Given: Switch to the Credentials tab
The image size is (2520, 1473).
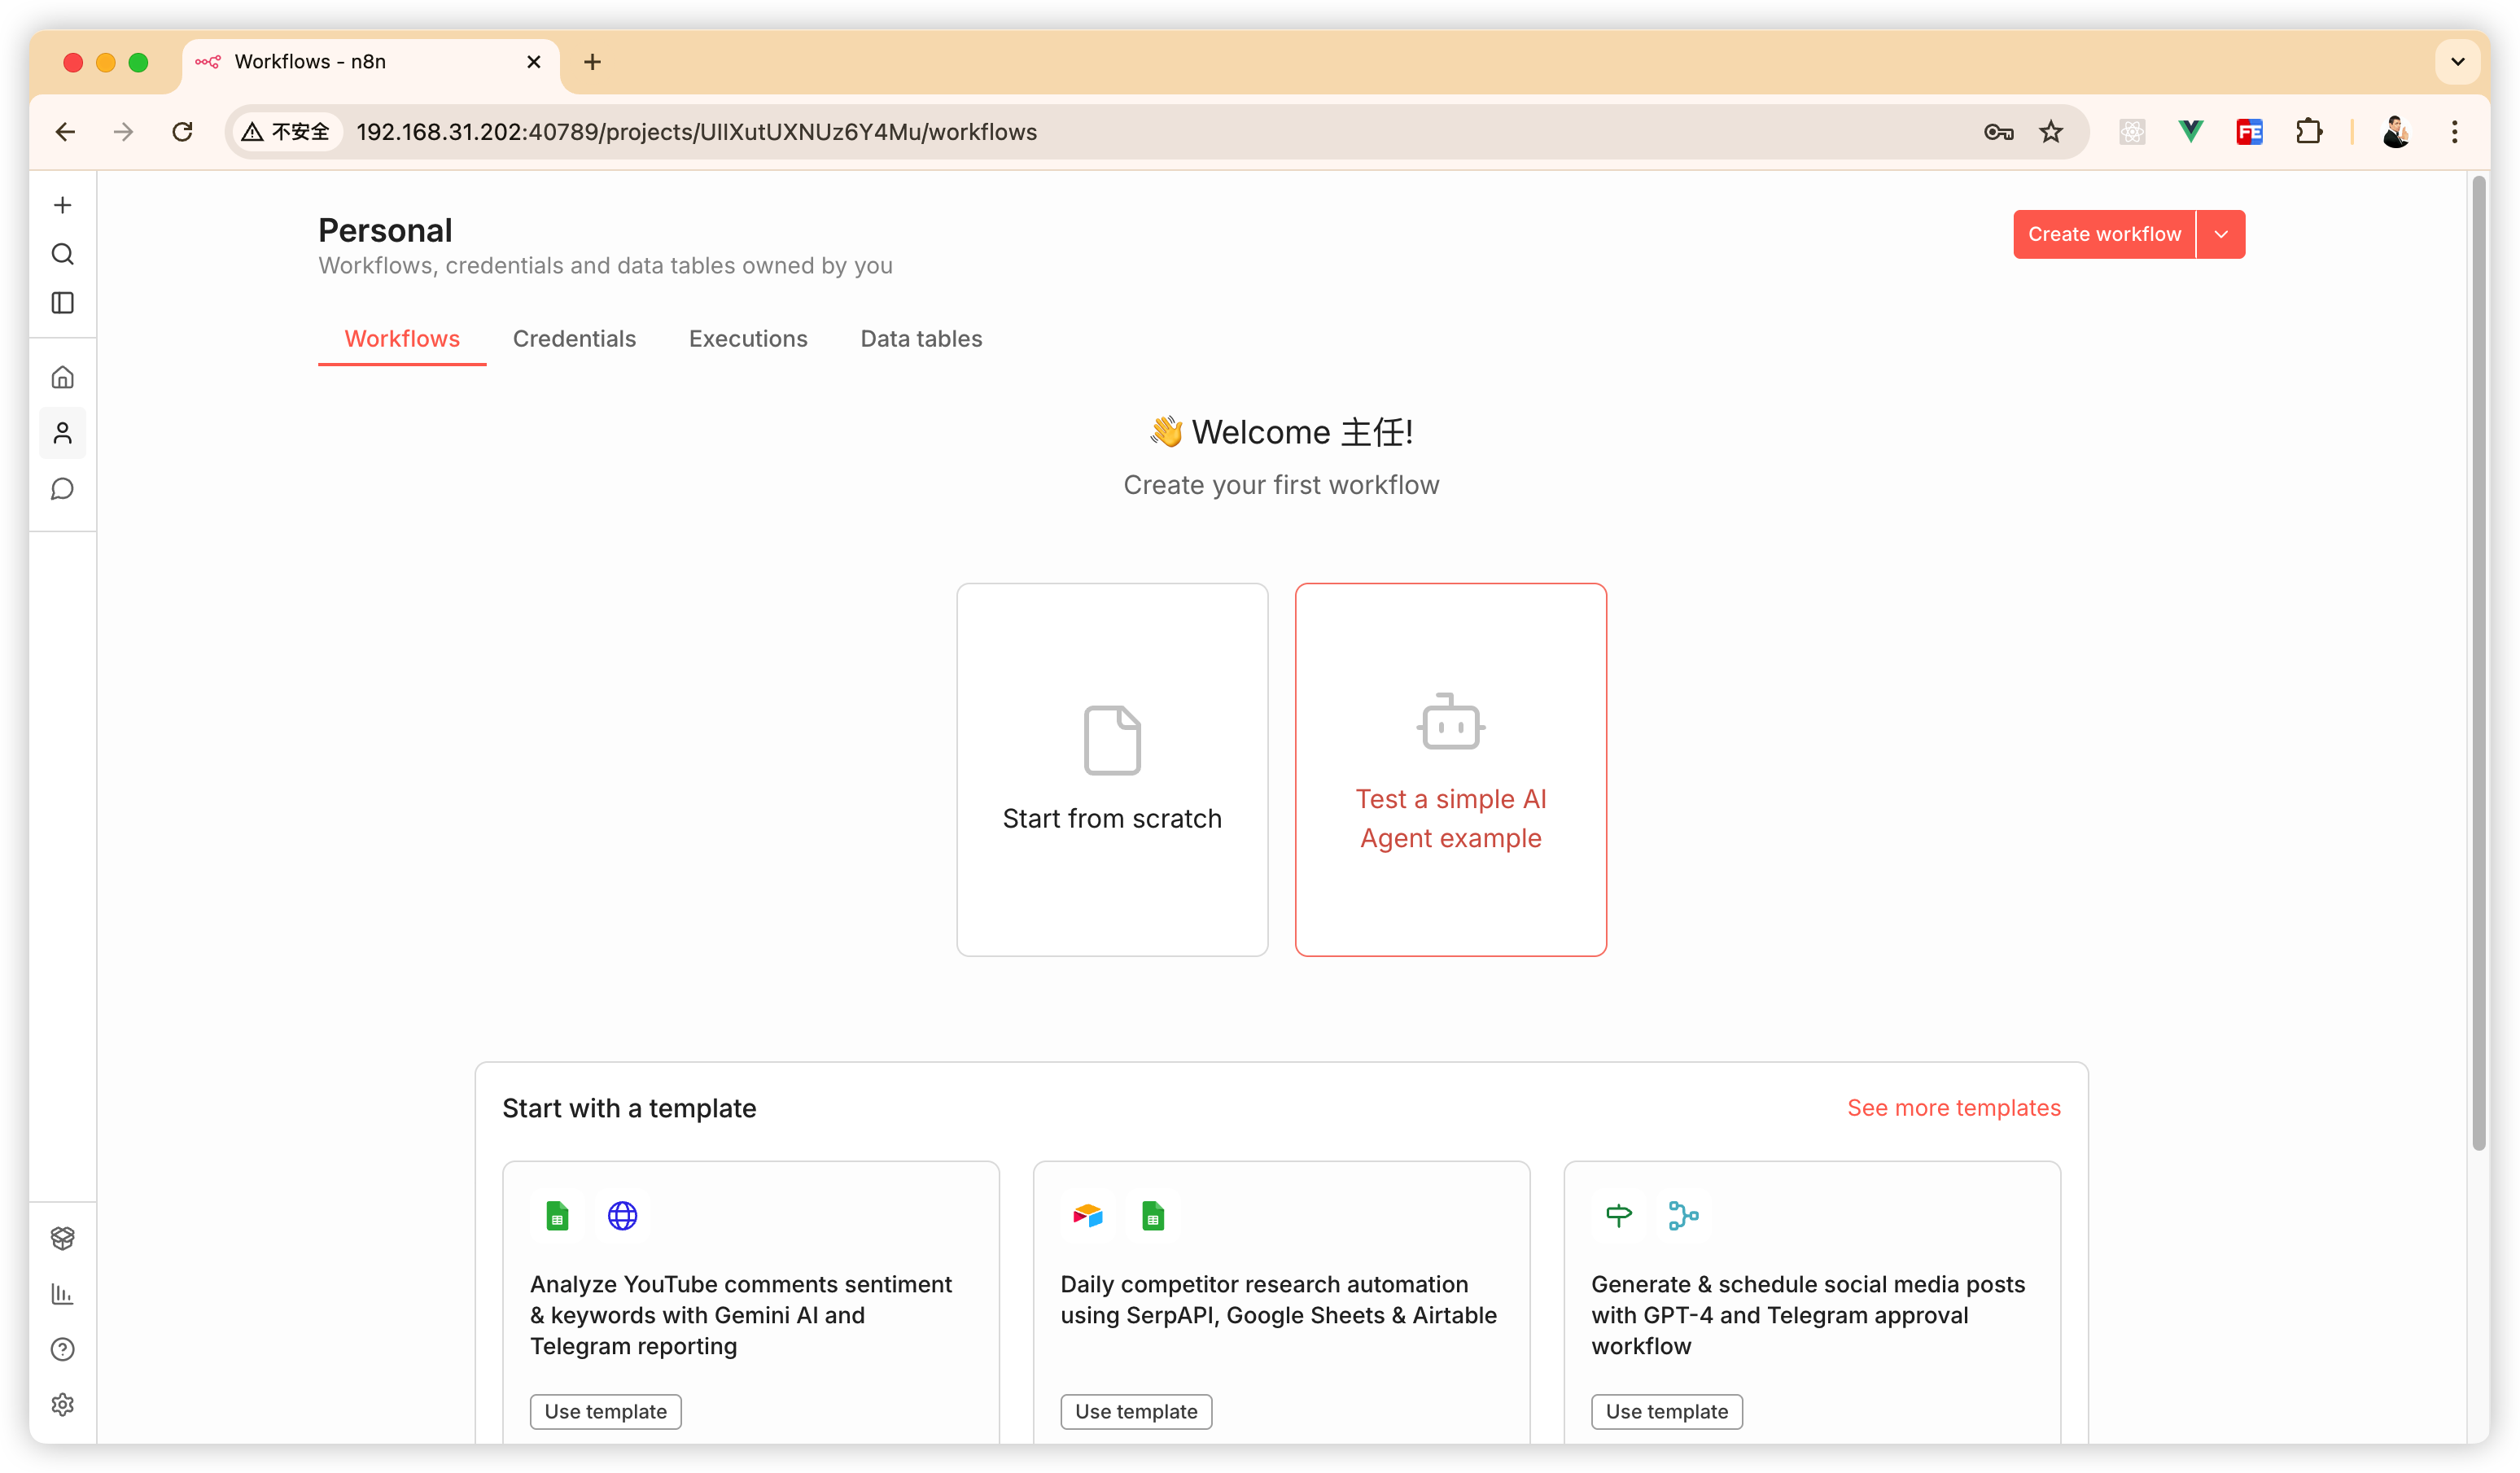Looking at the screenshot, I should coord(574,339).
